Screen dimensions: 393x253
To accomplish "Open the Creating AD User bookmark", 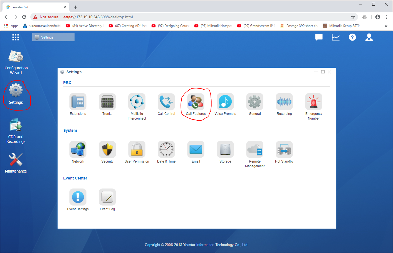I will [127, 26].
